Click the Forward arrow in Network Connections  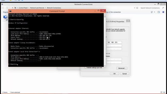tap(7, 8)
